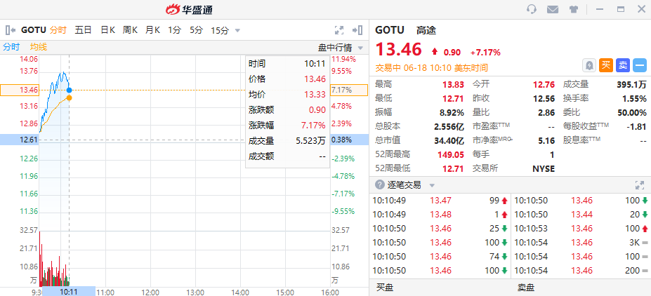Click the big 13.46 current price
The image size is (651, 296).
tap(399, 49)
